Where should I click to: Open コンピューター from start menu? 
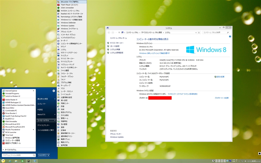click(42, 104)
